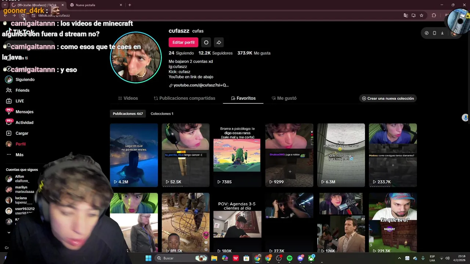
Task: Select the Publicaciones 467 filter
Action: coord(128,114)
